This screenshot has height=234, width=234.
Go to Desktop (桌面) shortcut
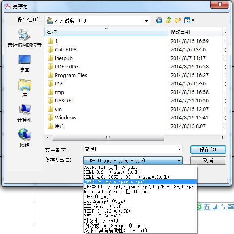(25, 64)
